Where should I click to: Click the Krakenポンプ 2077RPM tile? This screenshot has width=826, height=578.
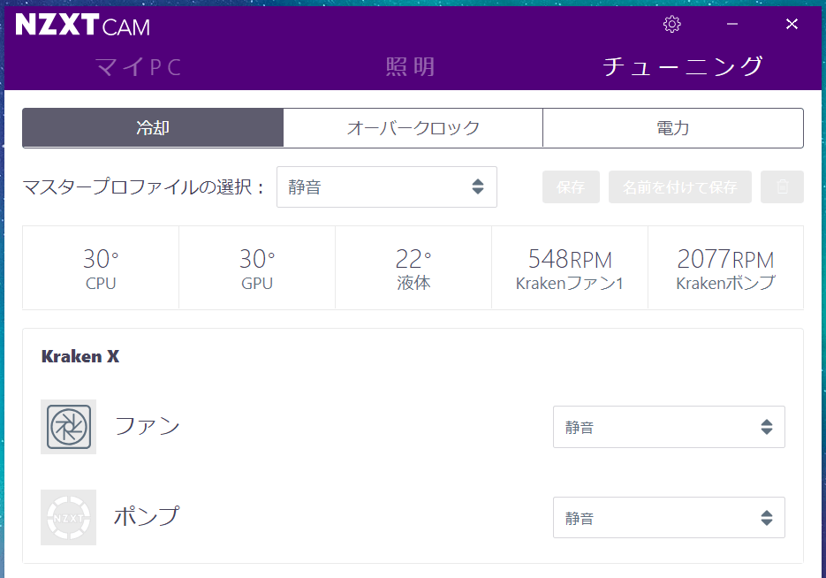726,268
